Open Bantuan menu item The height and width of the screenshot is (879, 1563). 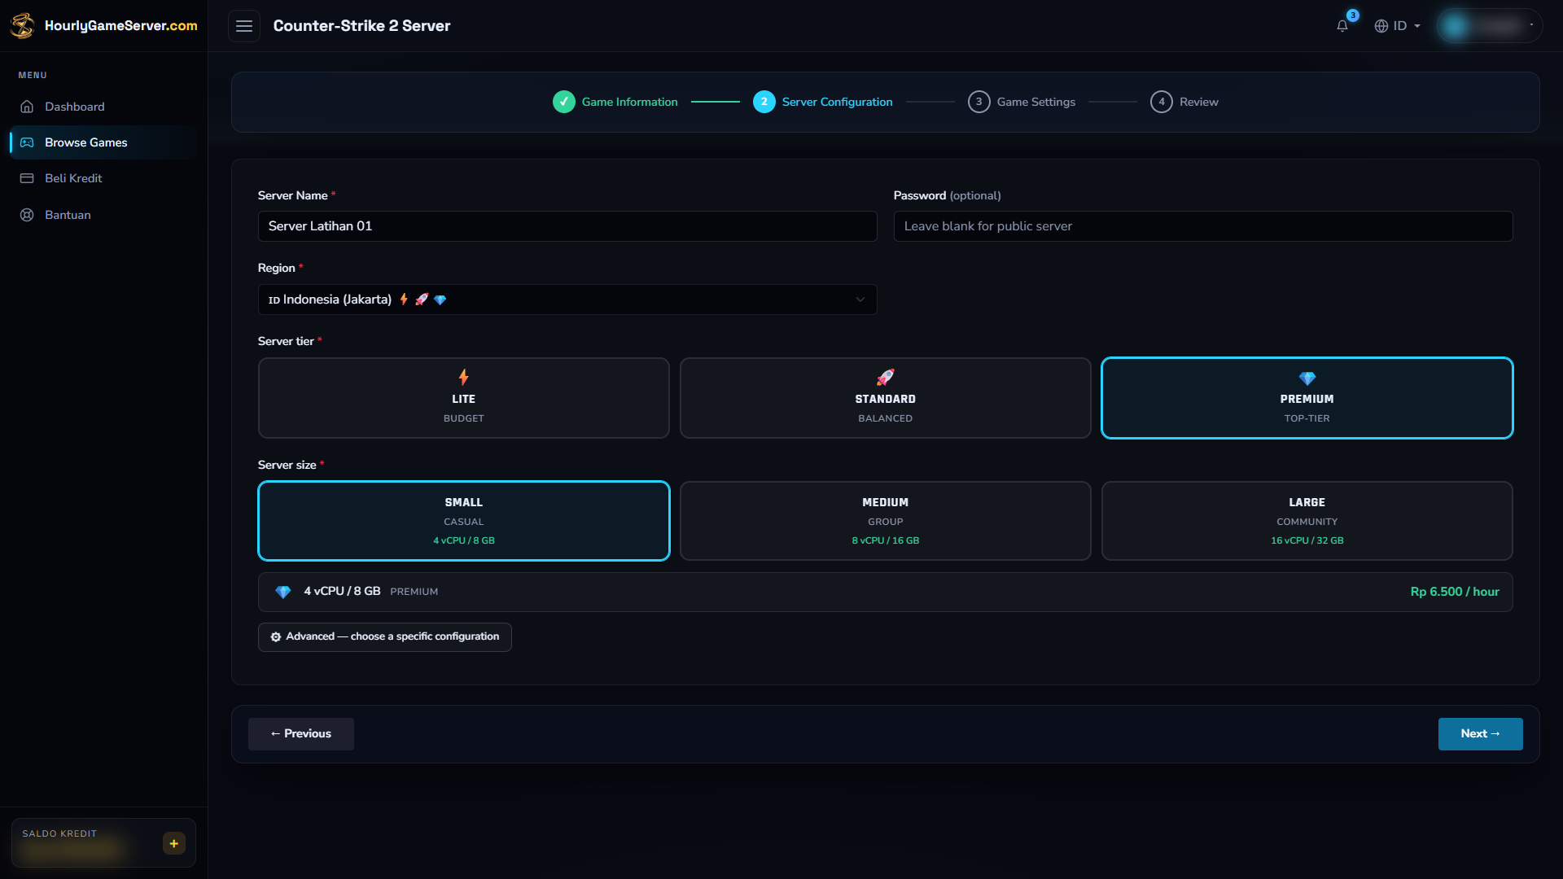point(103,215)
